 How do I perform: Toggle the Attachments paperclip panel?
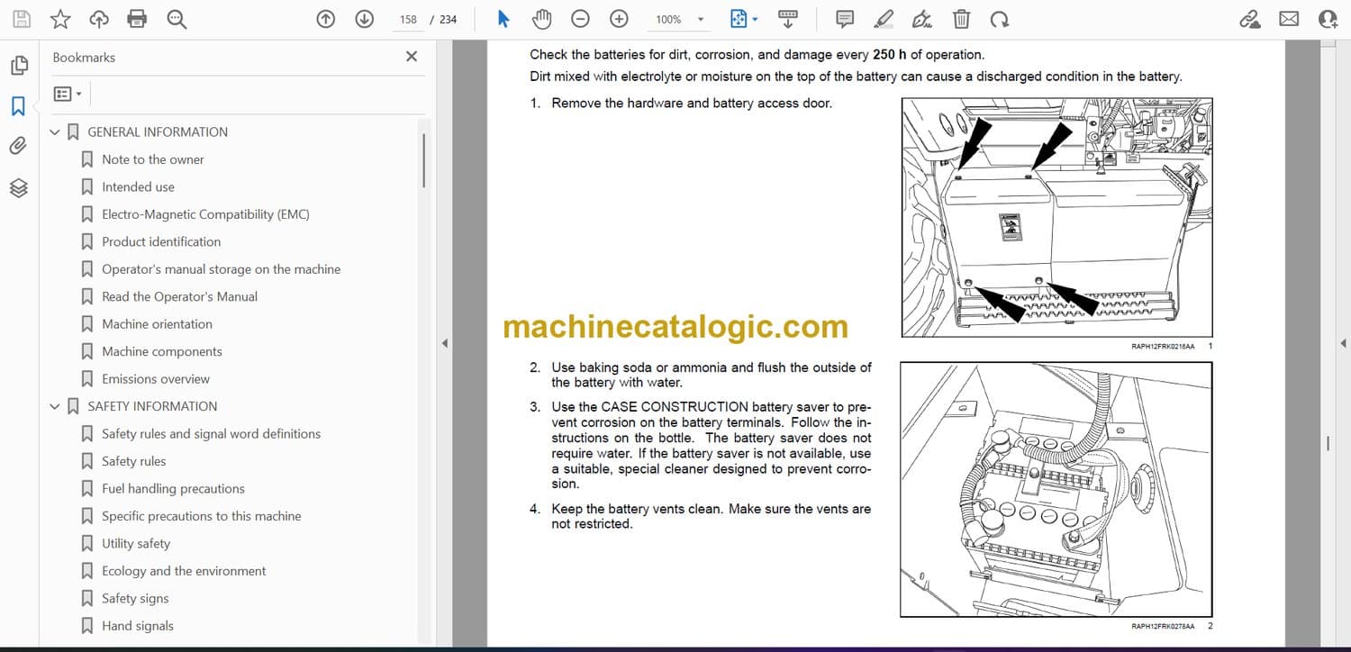coord(18,146)
